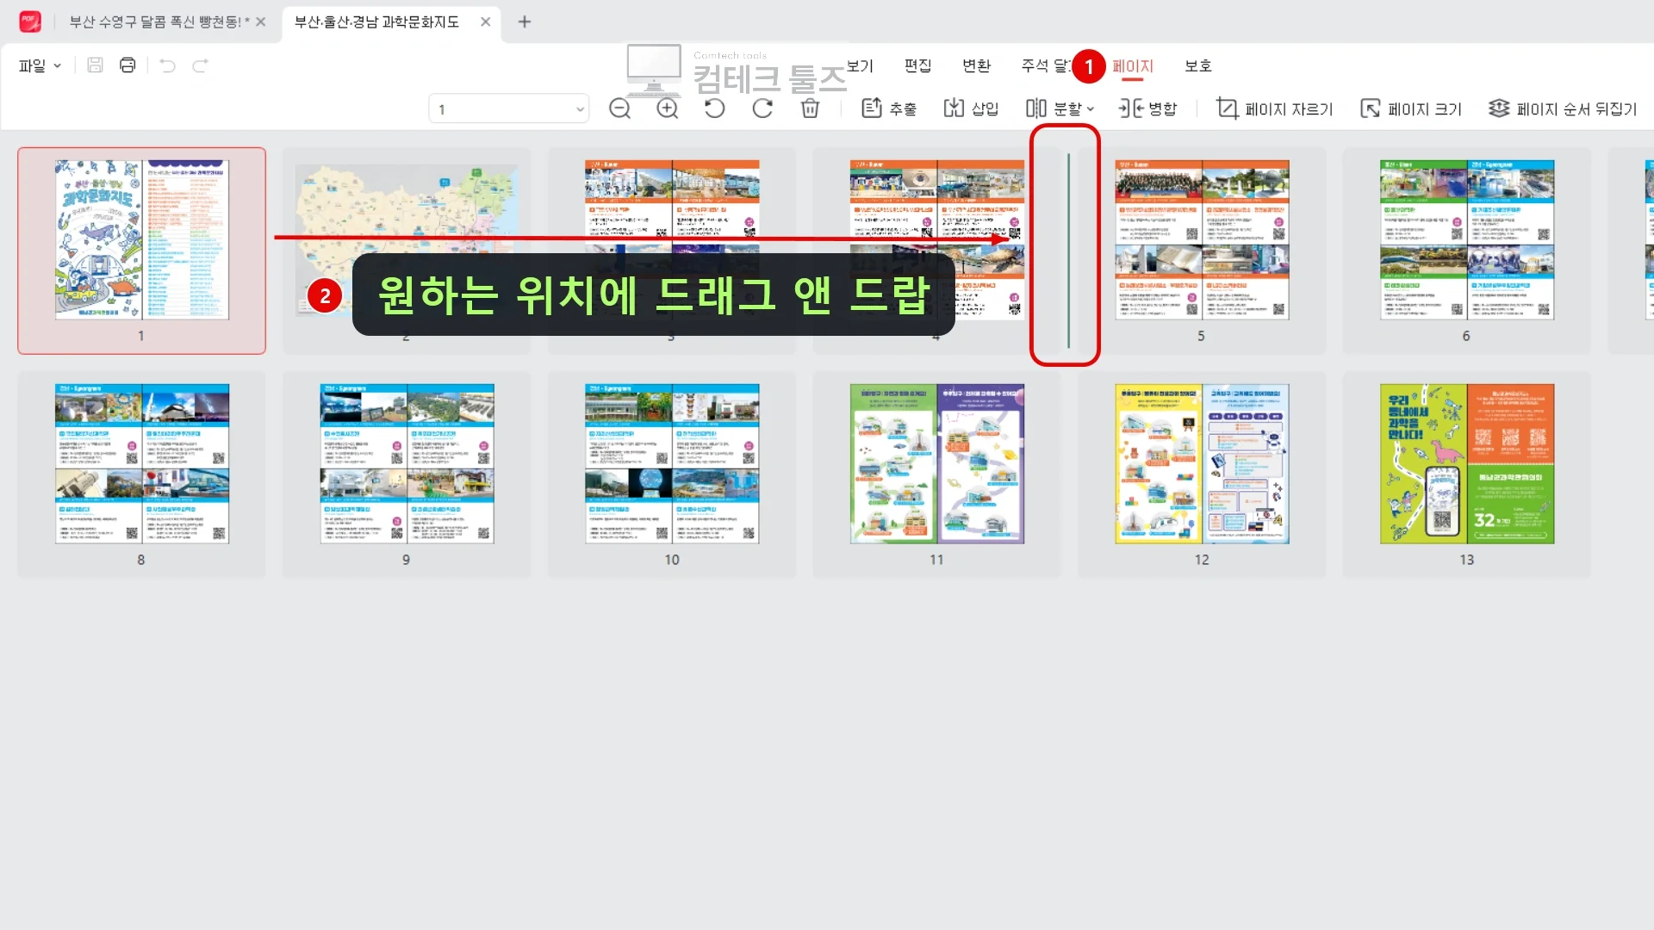Open the page number dropdown box

tap(509, 108)
